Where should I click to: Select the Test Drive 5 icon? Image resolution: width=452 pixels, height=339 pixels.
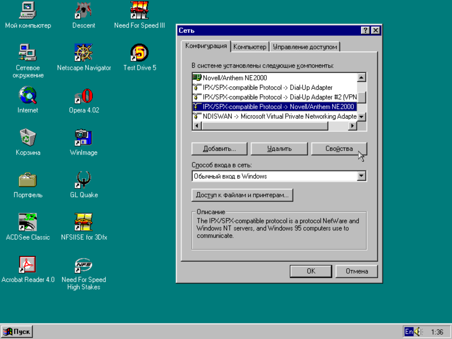(139, 53)
